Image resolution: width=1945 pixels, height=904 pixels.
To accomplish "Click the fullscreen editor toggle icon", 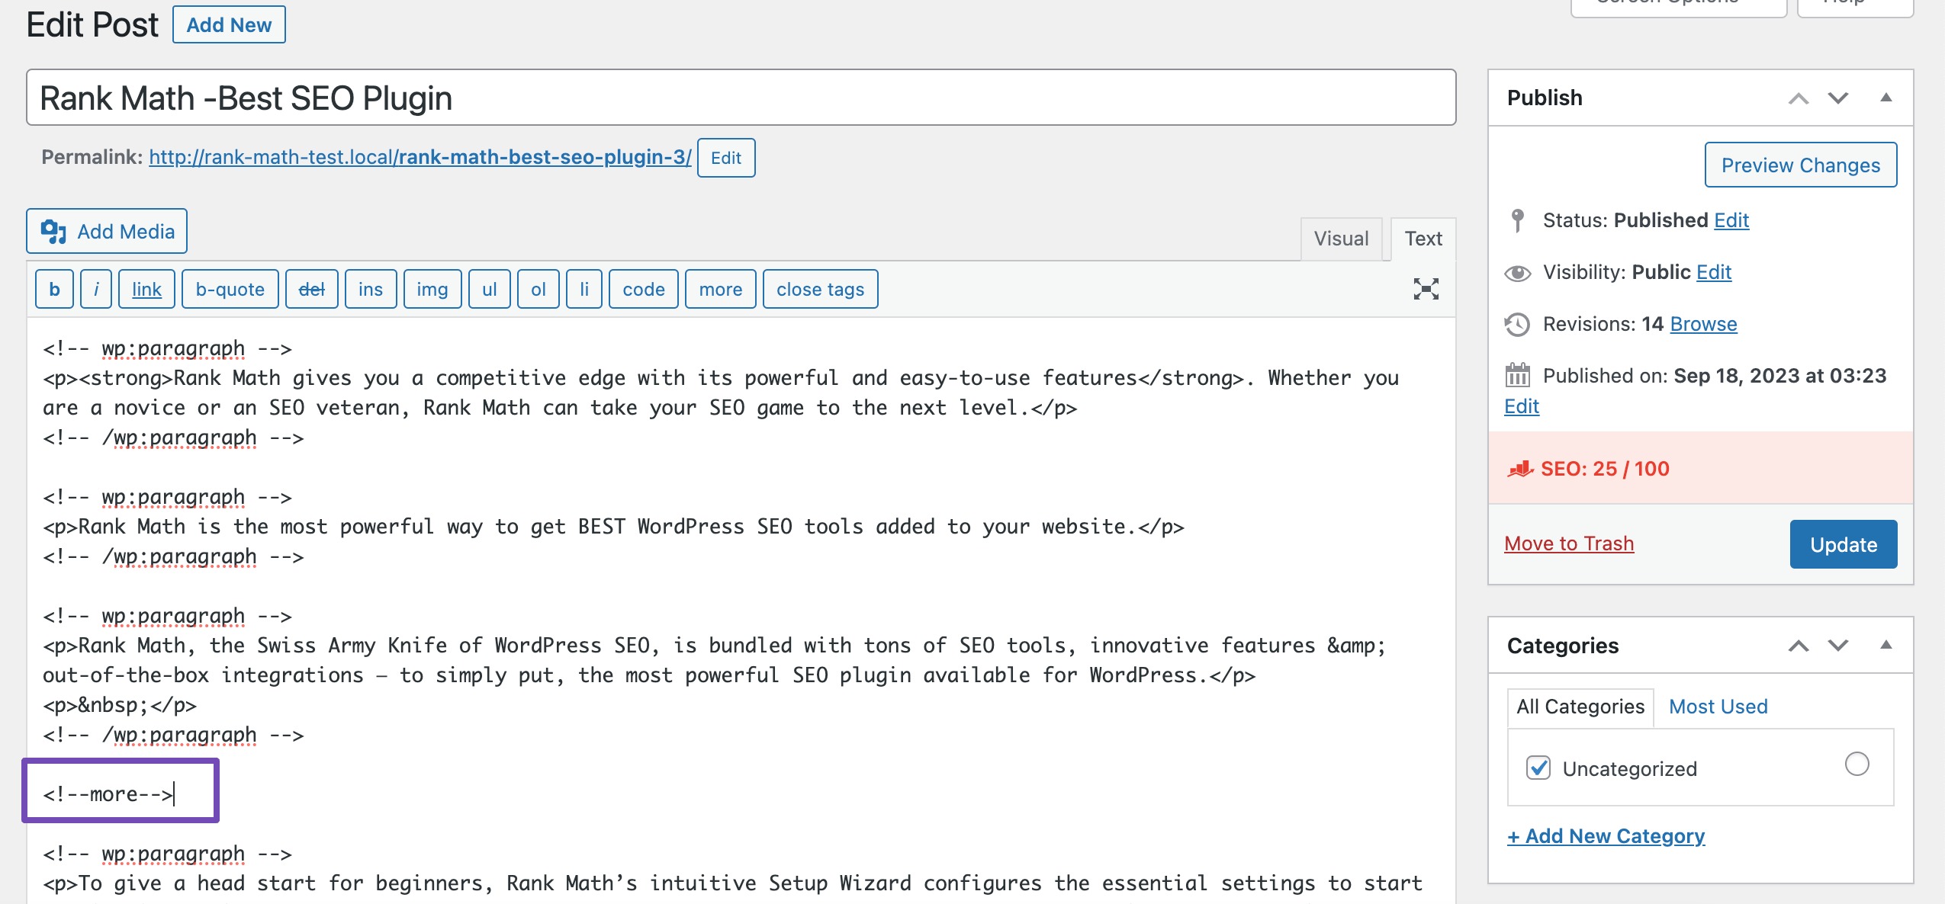I will click(x=1428, y=287).
